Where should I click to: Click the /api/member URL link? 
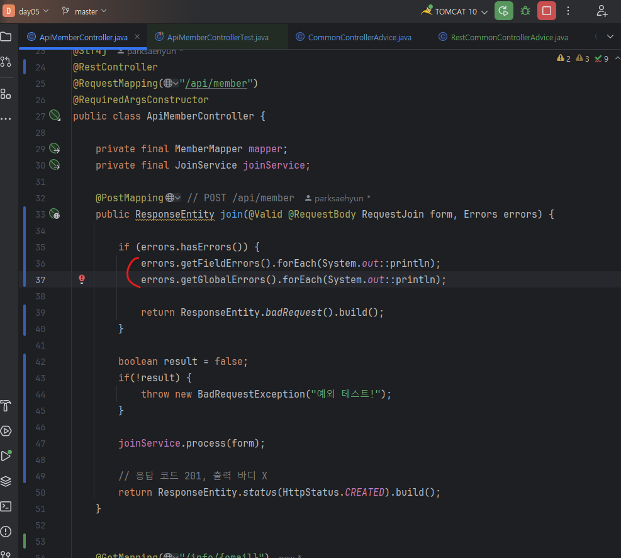pos(216,84)
